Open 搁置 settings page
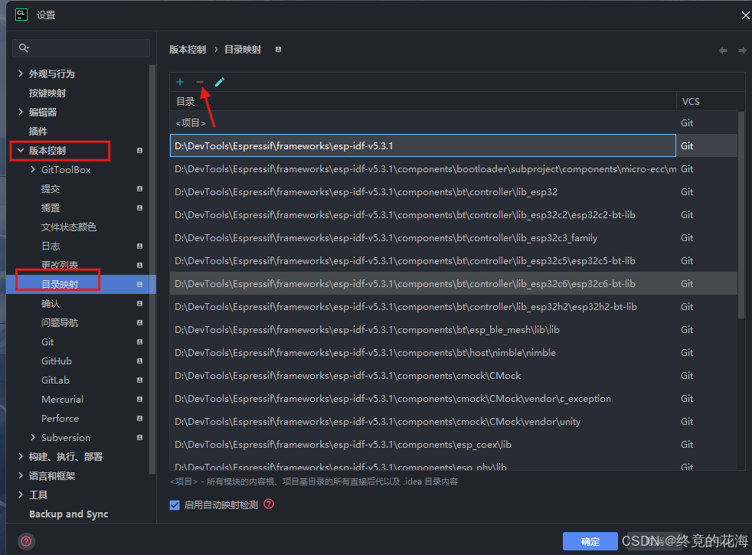The height and width of the screenshot is (555, 752). click(x=51, y=208)
